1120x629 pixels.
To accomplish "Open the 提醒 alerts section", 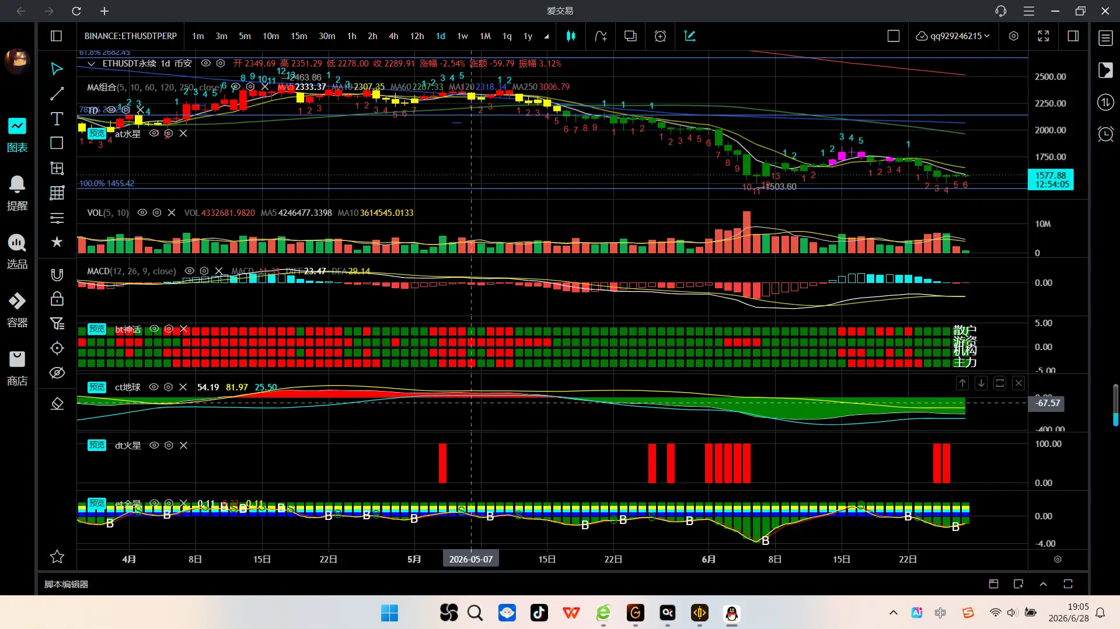I will (17, 193).
